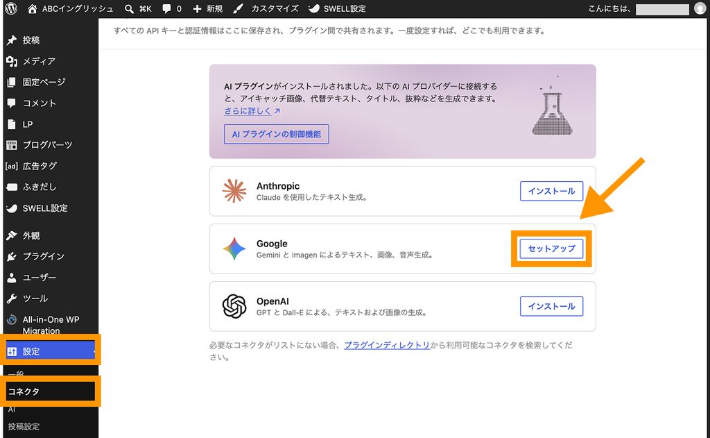The height and width of the screenshot is (438, 710).
Task: Click the ふきだし sidebar icon
Action: 12,187
